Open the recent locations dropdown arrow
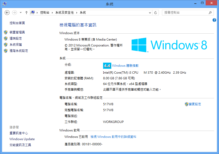Viewport: 219px width, 154px height. (x=21, y=13)
